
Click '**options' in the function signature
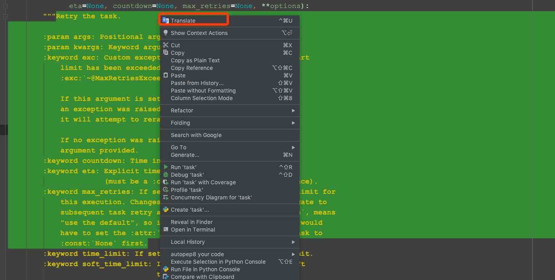click(281, 6)
